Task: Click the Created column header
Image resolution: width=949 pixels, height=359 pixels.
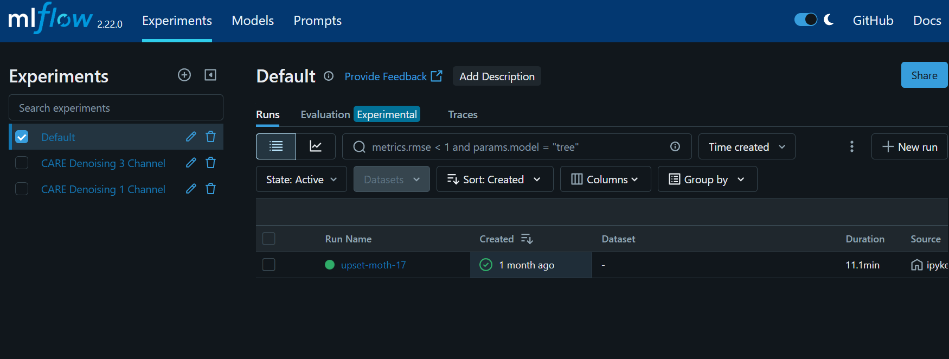Action: click(x=496, y=239)
